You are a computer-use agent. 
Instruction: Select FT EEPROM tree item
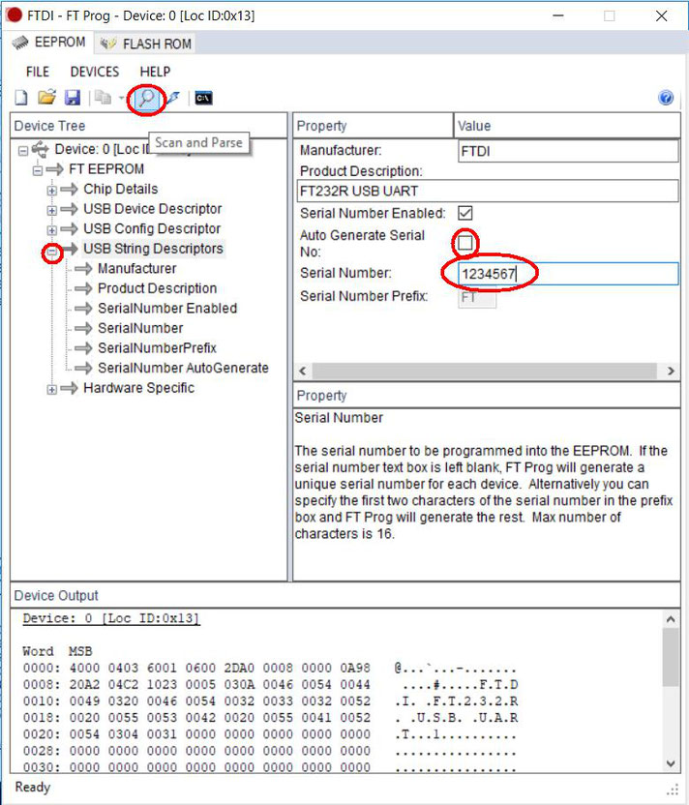point(106,169)
